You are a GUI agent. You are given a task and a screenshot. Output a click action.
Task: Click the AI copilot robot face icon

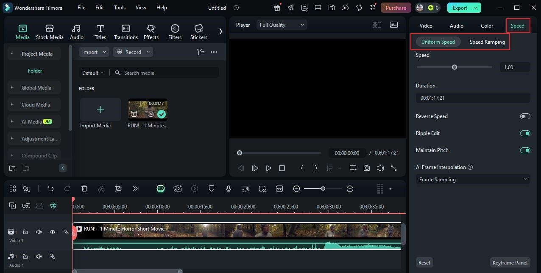[x=161, y=189]
